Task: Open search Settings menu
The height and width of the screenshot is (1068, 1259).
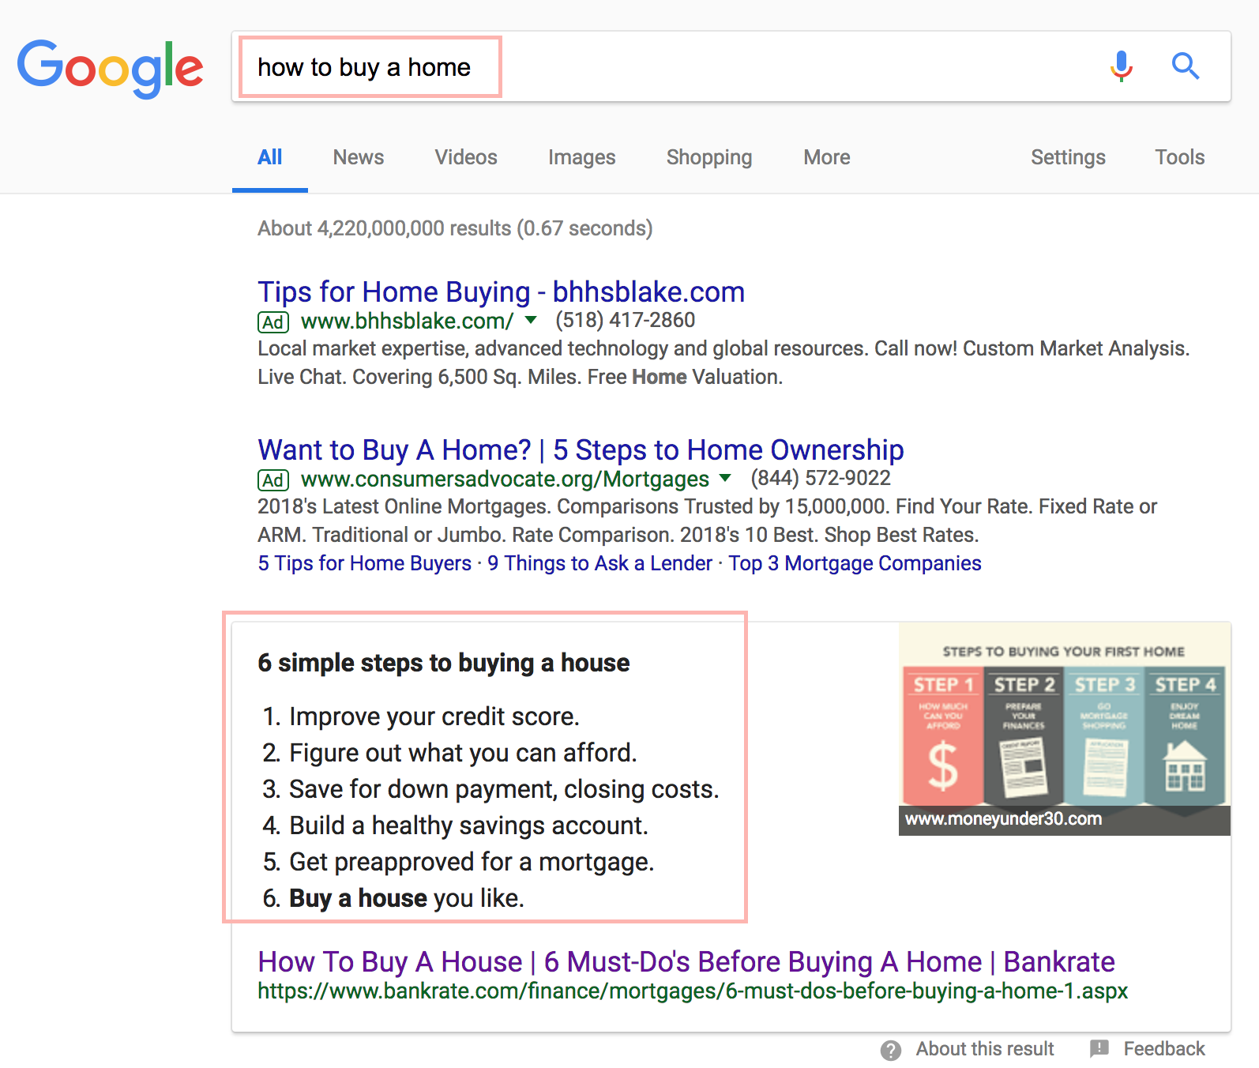Action: click(x=1068, y=157)
